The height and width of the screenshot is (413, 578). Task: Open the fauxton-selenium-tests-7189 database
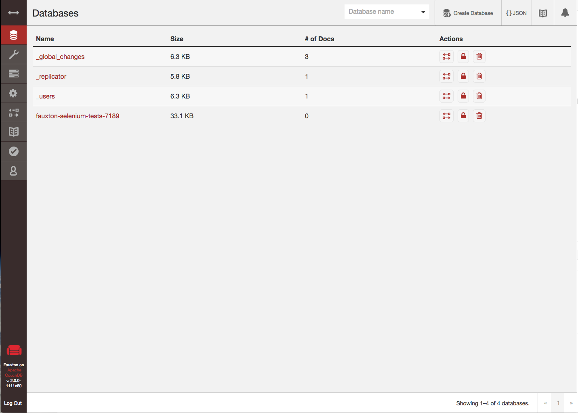[78, 116]
